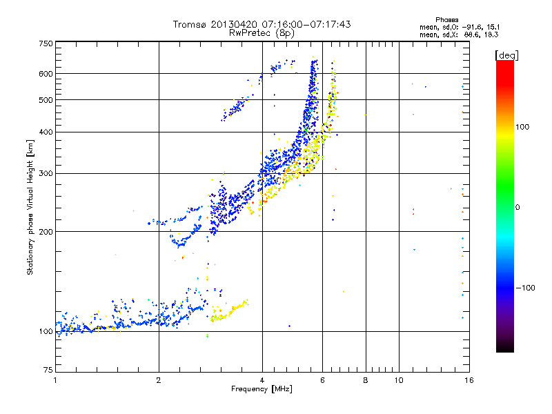This screenshot has height=414, width=552.
Task: Click the 'mean, sd,X: 88.6, 18.3' line
Action: [459, 34]
